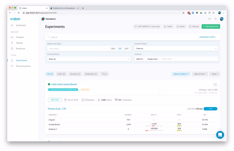Open the help question mark icon
234x151 pixels.
[x=215, y=19]
